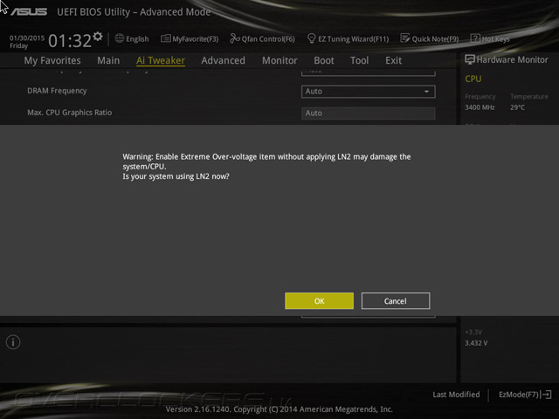Switch to EzMode(F7)
The height and width of the screenshot is (419, 559).
click(x=519, y=395)
